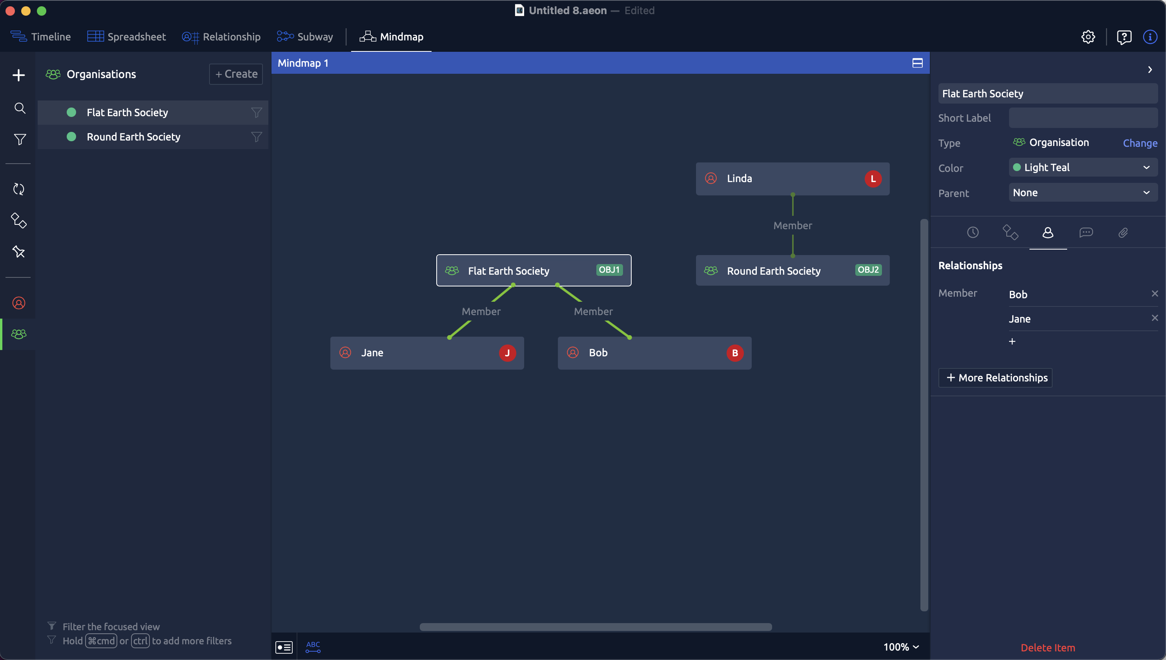Viewport: 1166px width, 660px height.
Task: Open the entity types tab in inspector
Action: 1010,233
